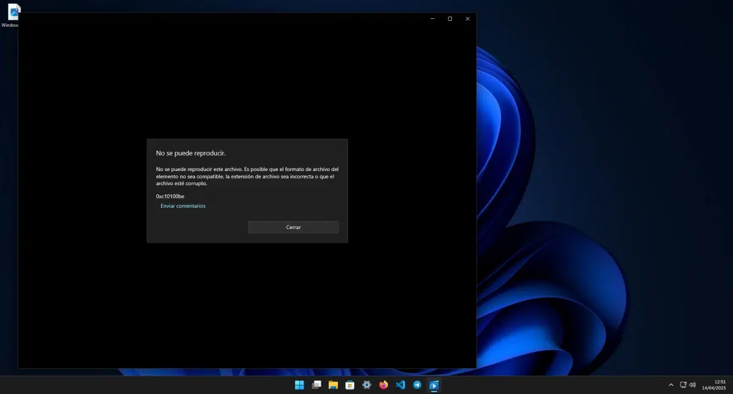Screen dimensions: 733x394
Task: Open Telegram from the taskbar
Action: (416, 385)
